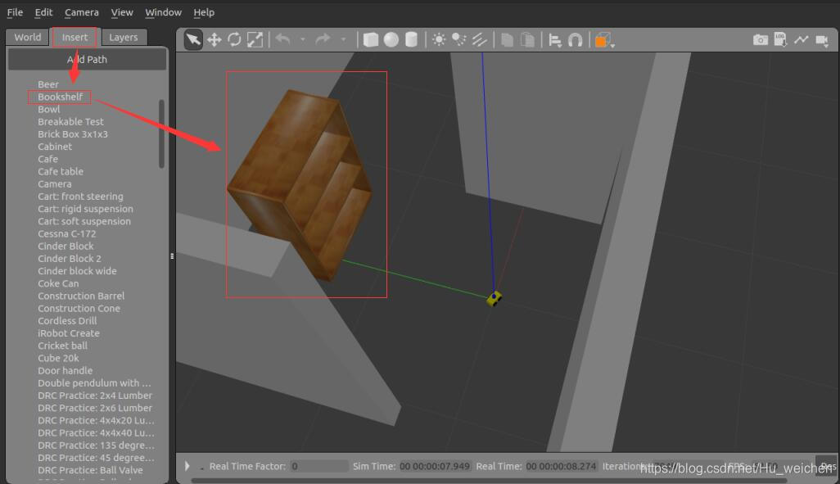
Task: Open the align tool
Action: coord(556,40)
